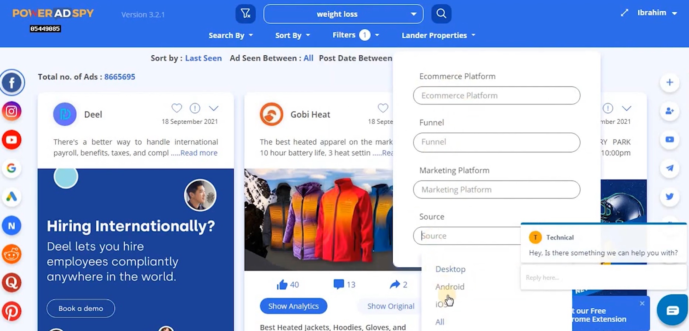Viewport: 689px width, 331px height.
Task: Click the Gobi Heat advertiser name
Action: (310, 115)
